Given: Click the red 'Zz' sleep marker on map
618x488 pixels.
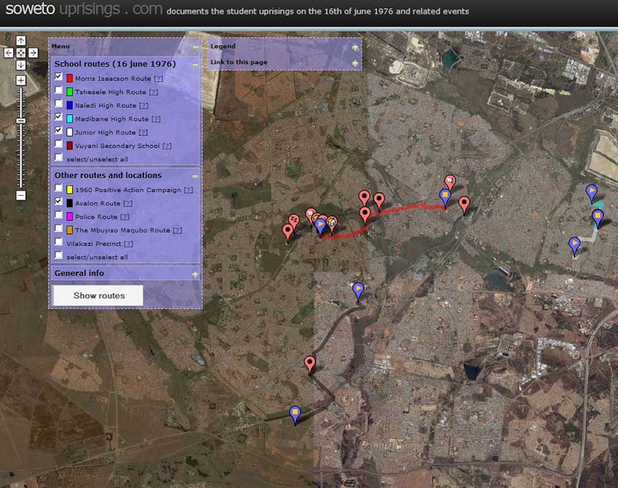Looking at the screenshot, I should coord(294,219).
